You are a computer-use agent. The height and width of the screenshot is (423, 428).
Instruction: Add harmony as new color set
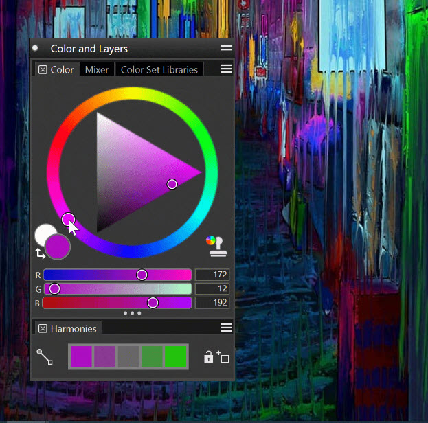click(x=223, y=356)
